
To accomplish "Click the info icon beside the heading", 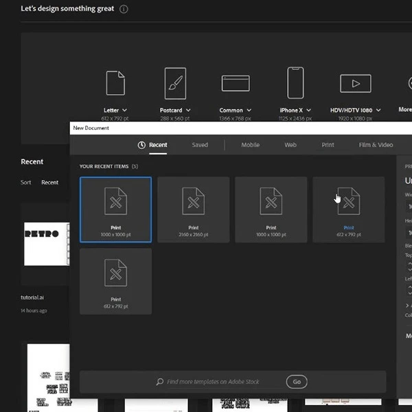I will (x=124, y=10).
